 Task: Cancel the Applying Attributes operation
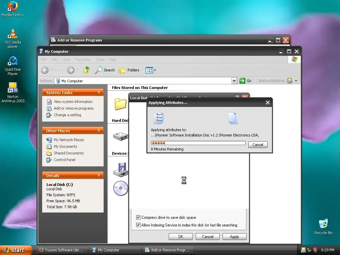click(258, 145)
